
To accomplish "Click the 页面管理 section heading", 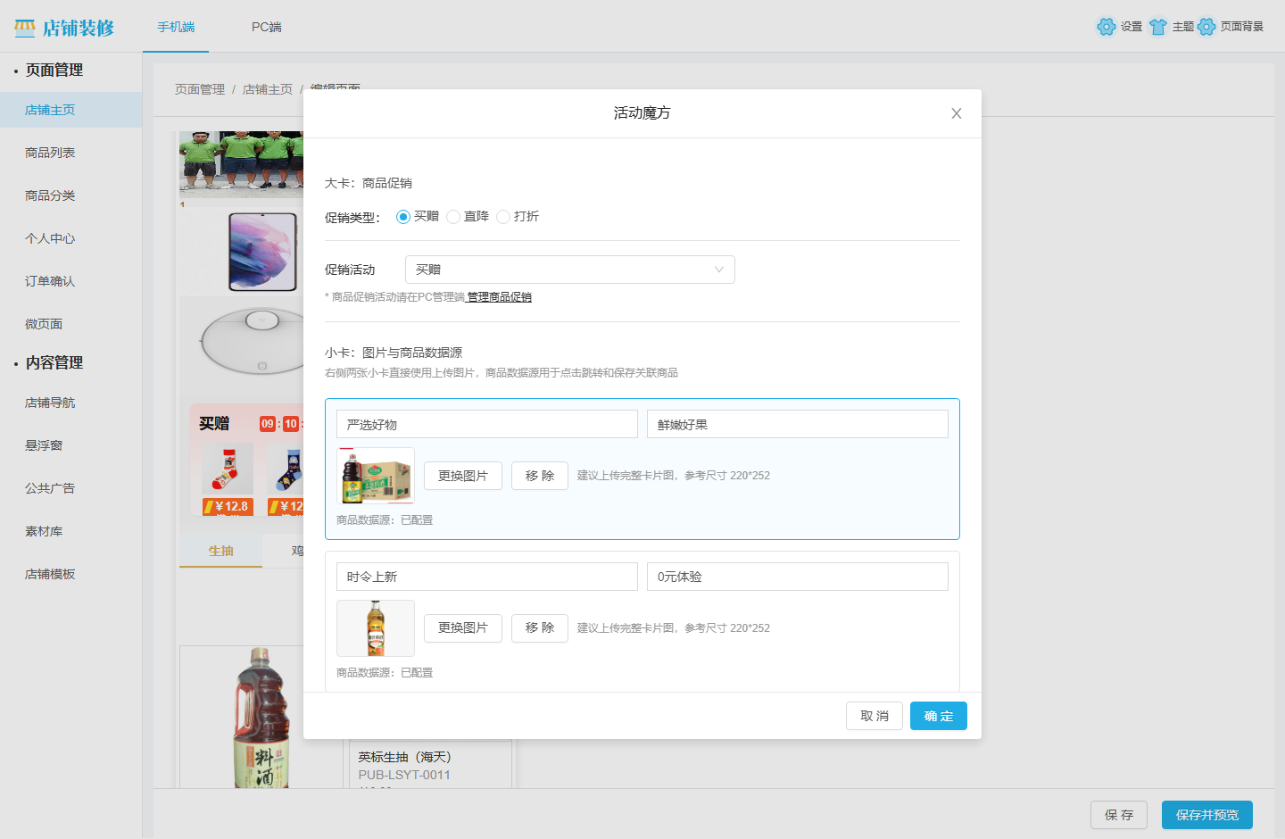I will [x=54, y=70].
